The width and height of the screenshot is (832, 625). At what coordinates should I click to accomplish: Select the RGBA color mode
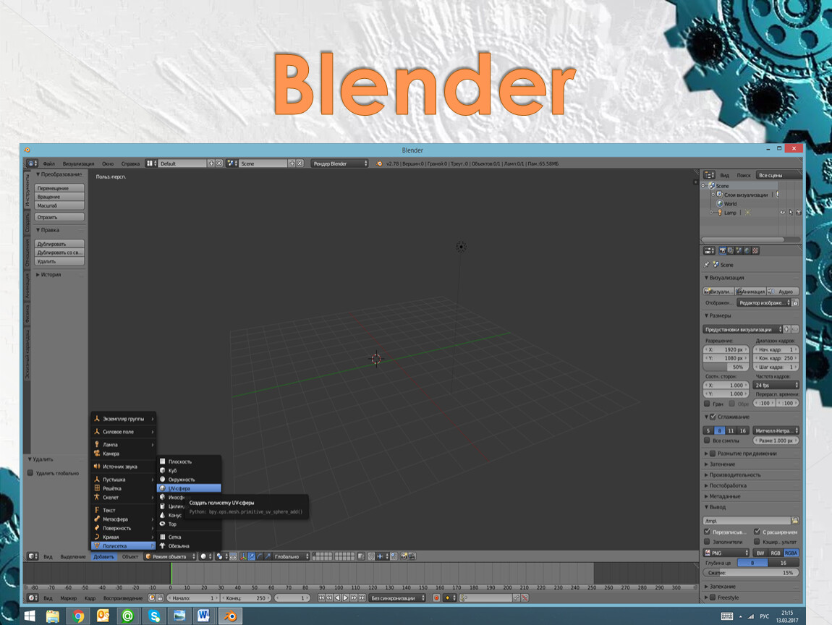click(791, 553)
